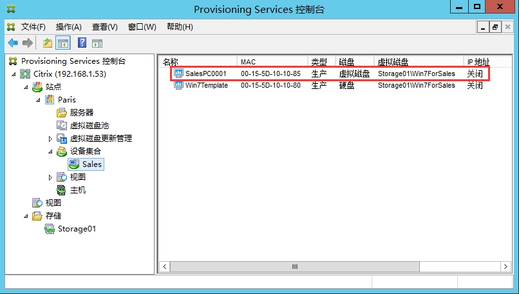Screen dimensions: 519x294
Task: Click MAC 00-15-5D-10-10-80 cell
Action: click(270, 86)
